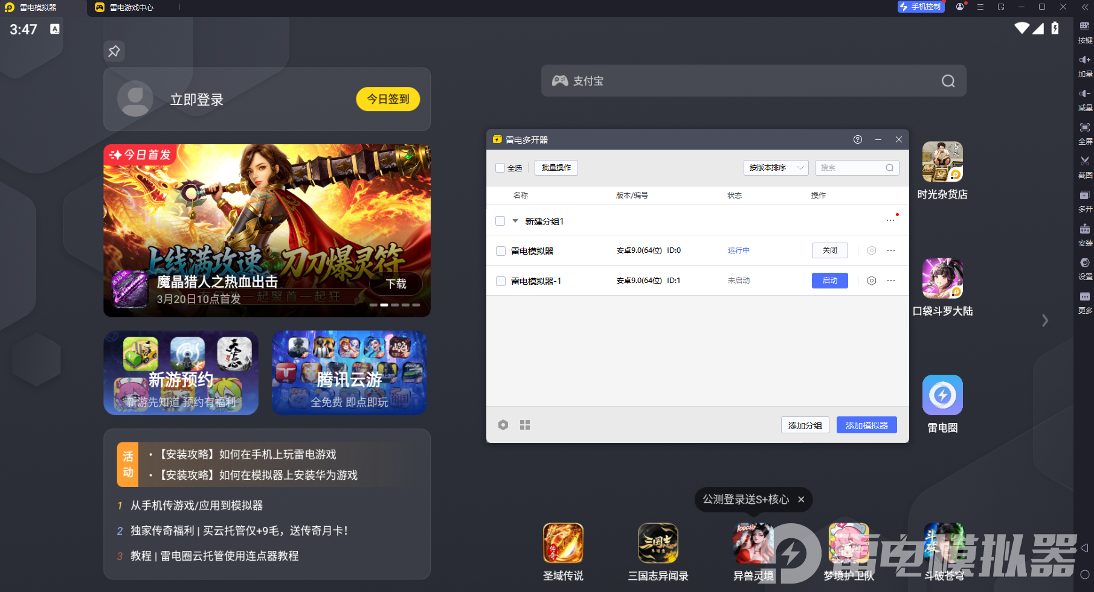Tick the checkbox for 雷电模拟器-1
Image resolution: width=1094 pixels, height=592 pixels.
coord(501,281)
